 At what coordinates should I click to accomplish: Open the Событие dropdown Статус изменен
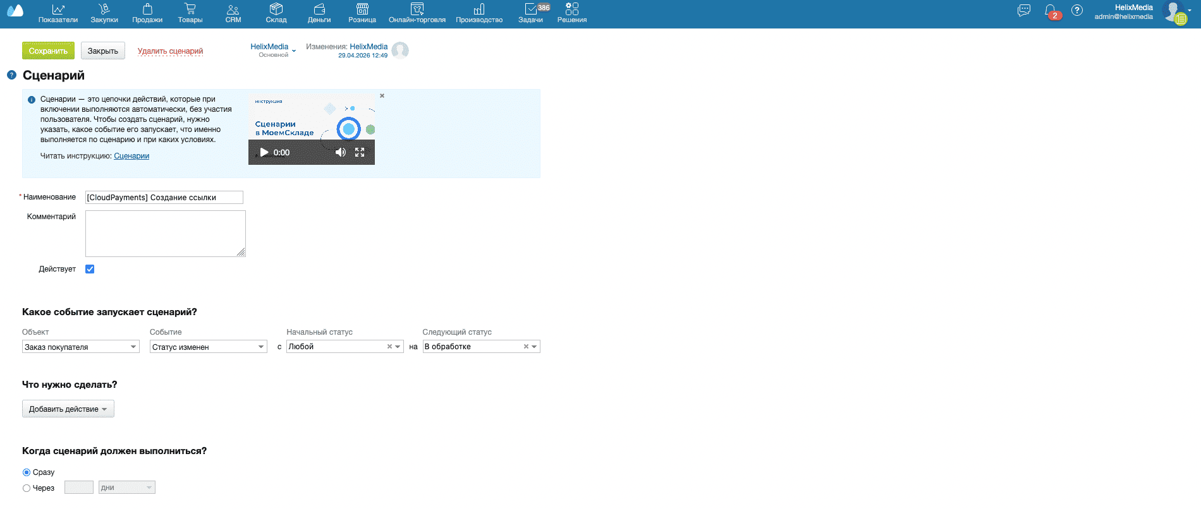[209, 347]
